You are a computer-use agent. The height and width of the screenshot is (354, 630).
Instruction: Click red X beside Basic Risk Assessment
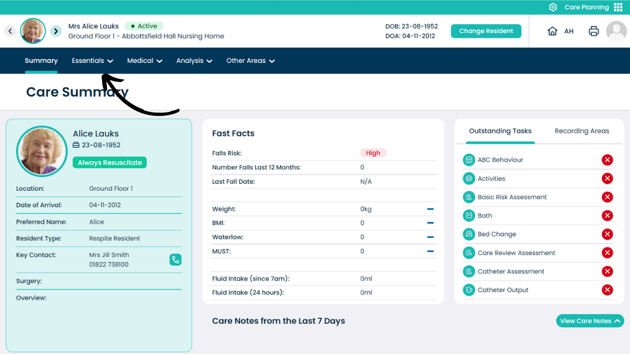click(x=607, y=197)
